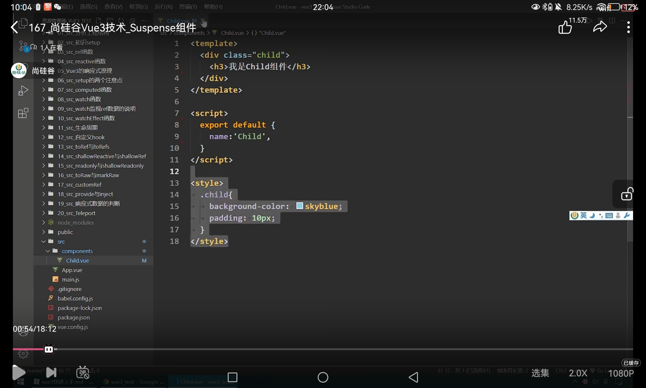Open the 选集 episode selection list

pos(540,373)
